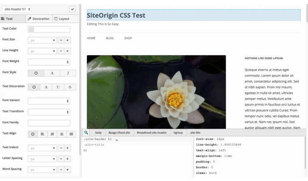Viewport: 308px width, 181px height.
Task: Click the Text Color input field
Action: [49, 29]
